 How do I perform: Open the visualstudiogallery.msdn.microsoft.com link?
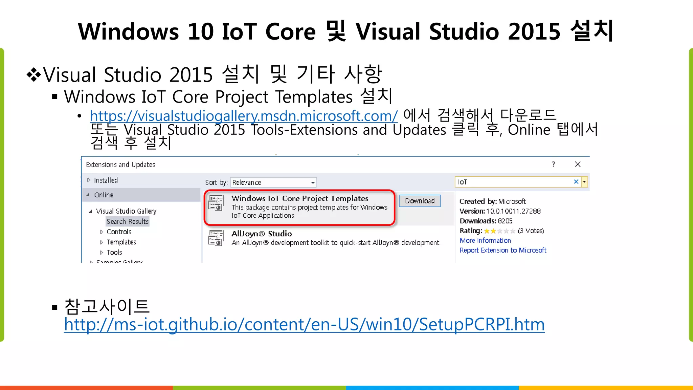[x=244, y=116]
